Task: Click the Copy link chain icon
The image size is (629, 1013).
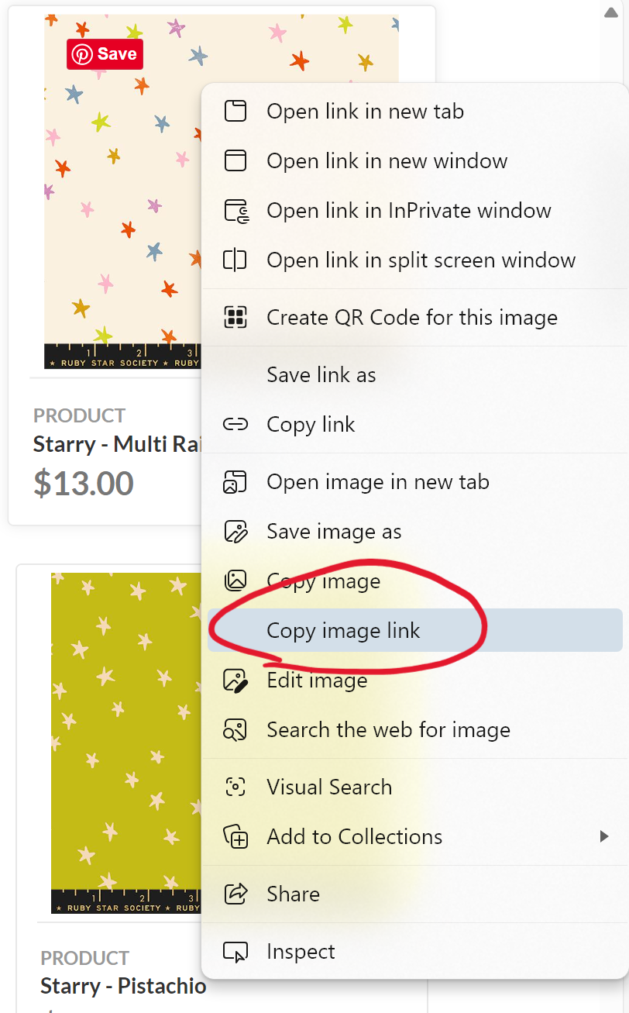Action: click(235, 424)
